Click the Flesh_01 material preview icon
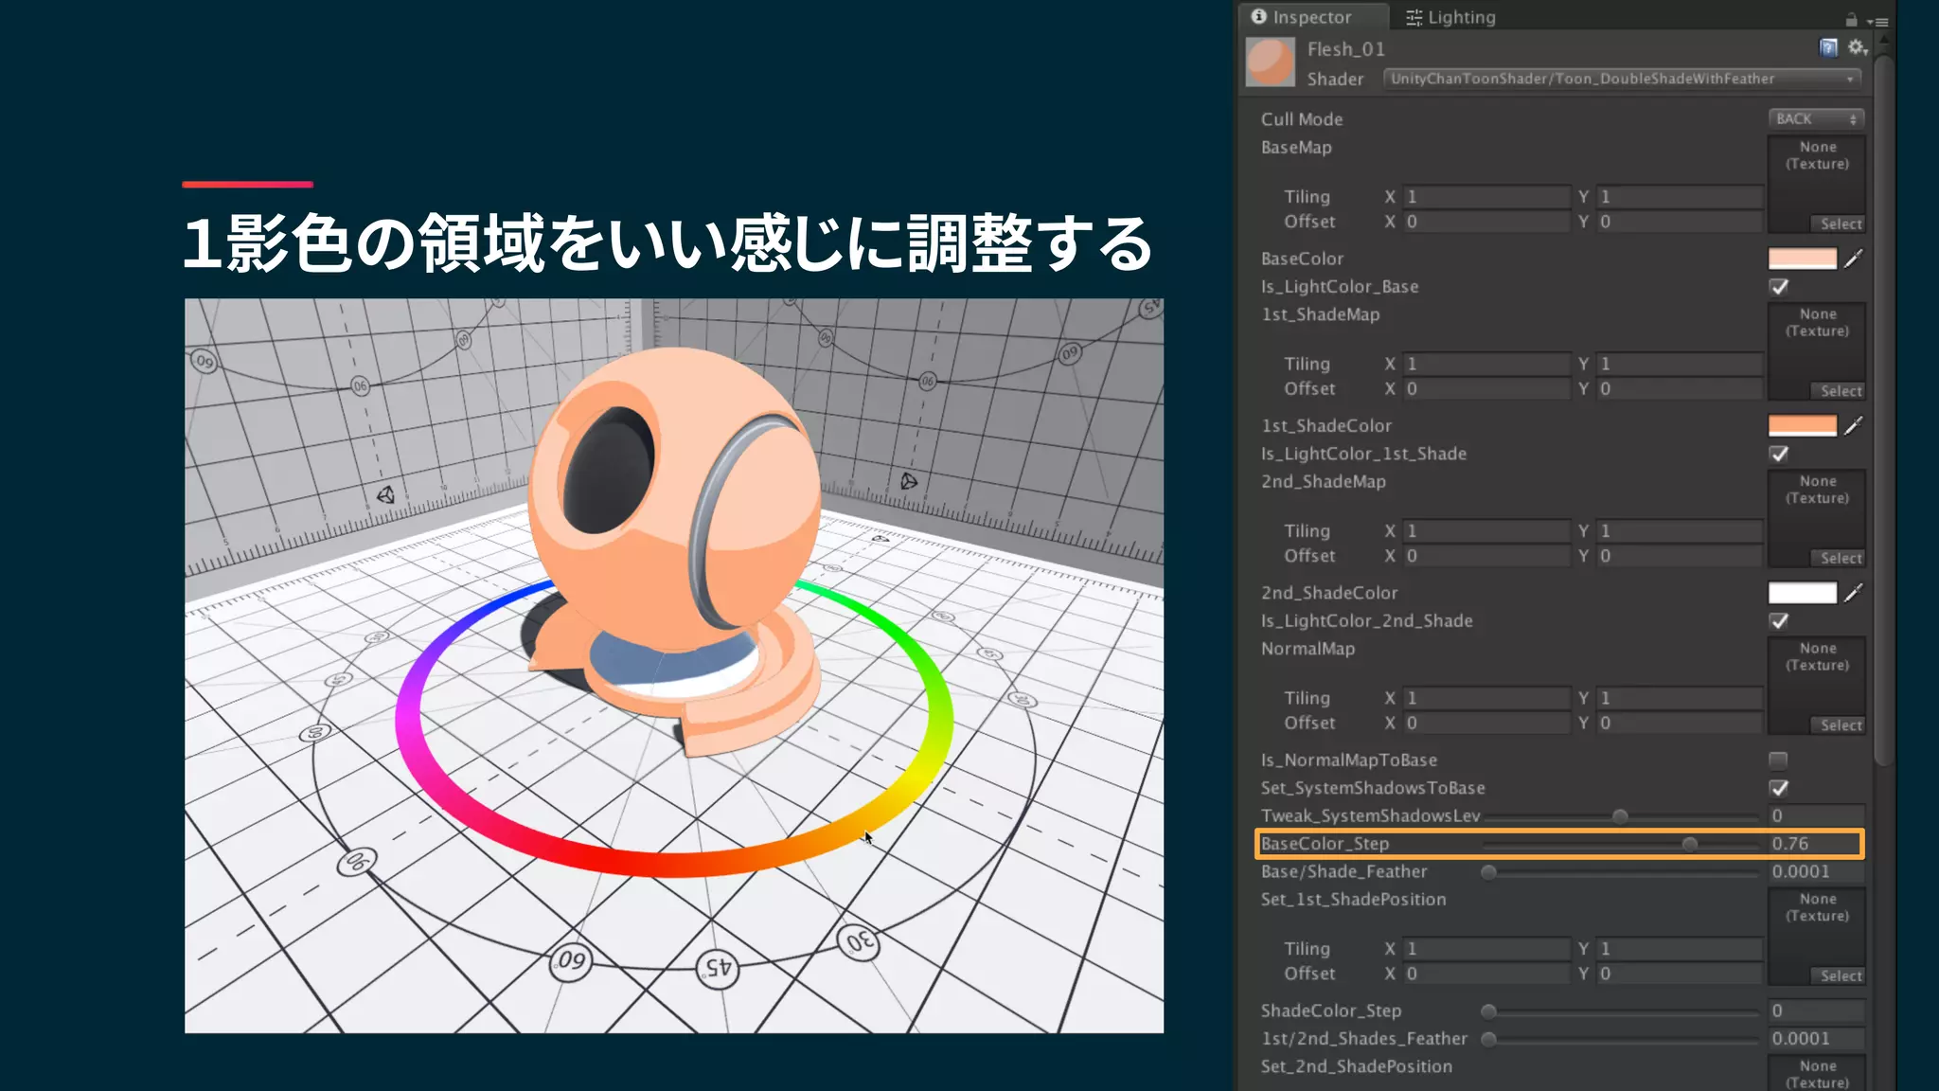The height and width of the screenshot is (1091, 1939). click(x=1270, y=63)
